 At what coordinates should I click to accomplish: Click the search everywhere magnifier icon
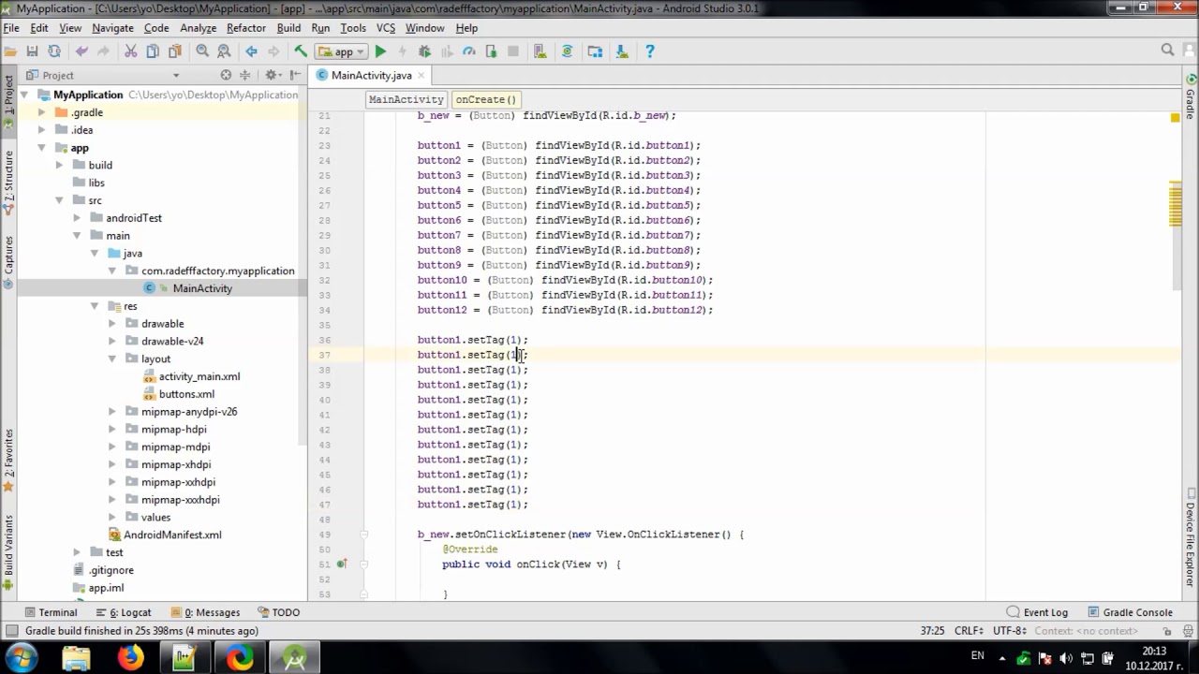(x=1167, y=51)
